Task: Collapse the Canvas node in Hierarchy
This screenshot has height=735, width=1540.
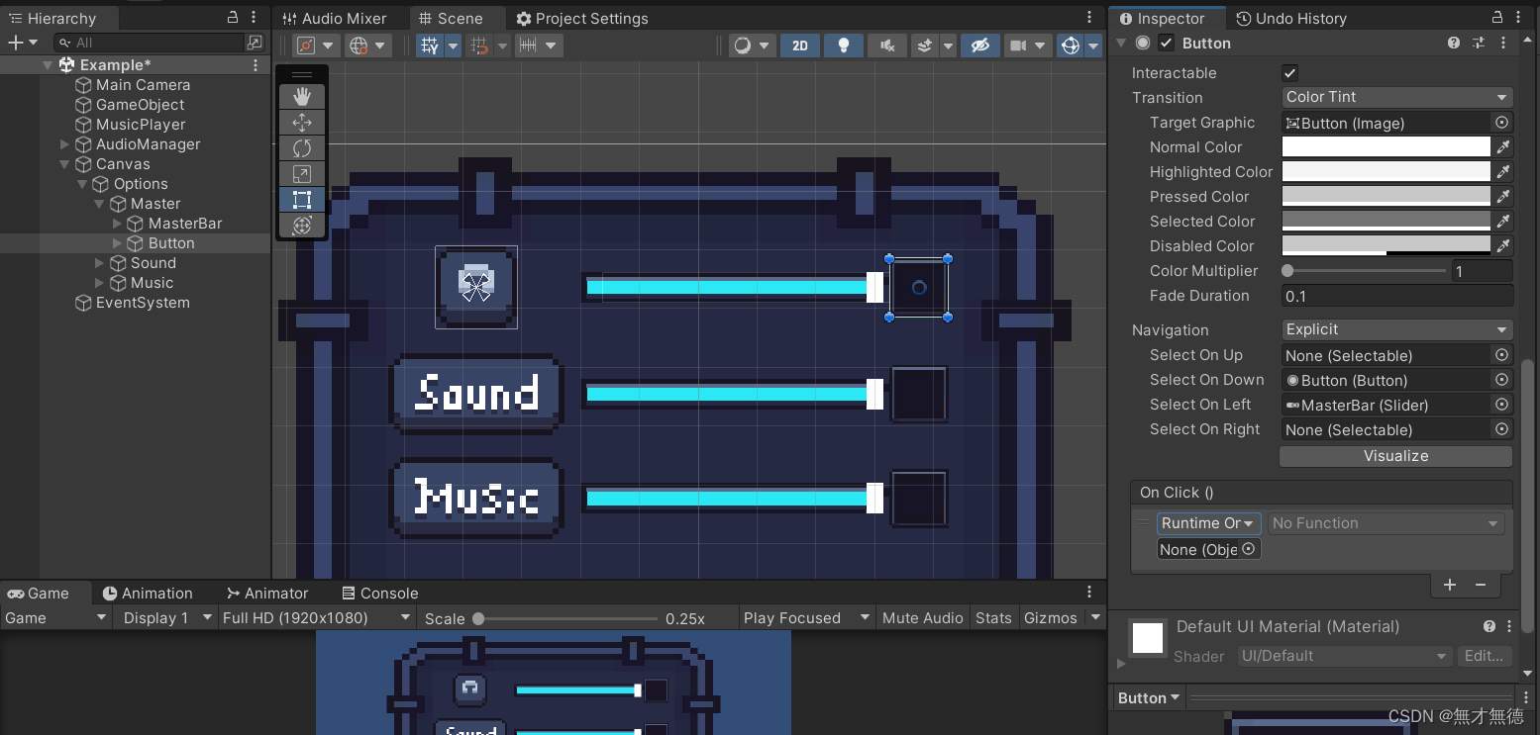Action: [x=65, y=164]
